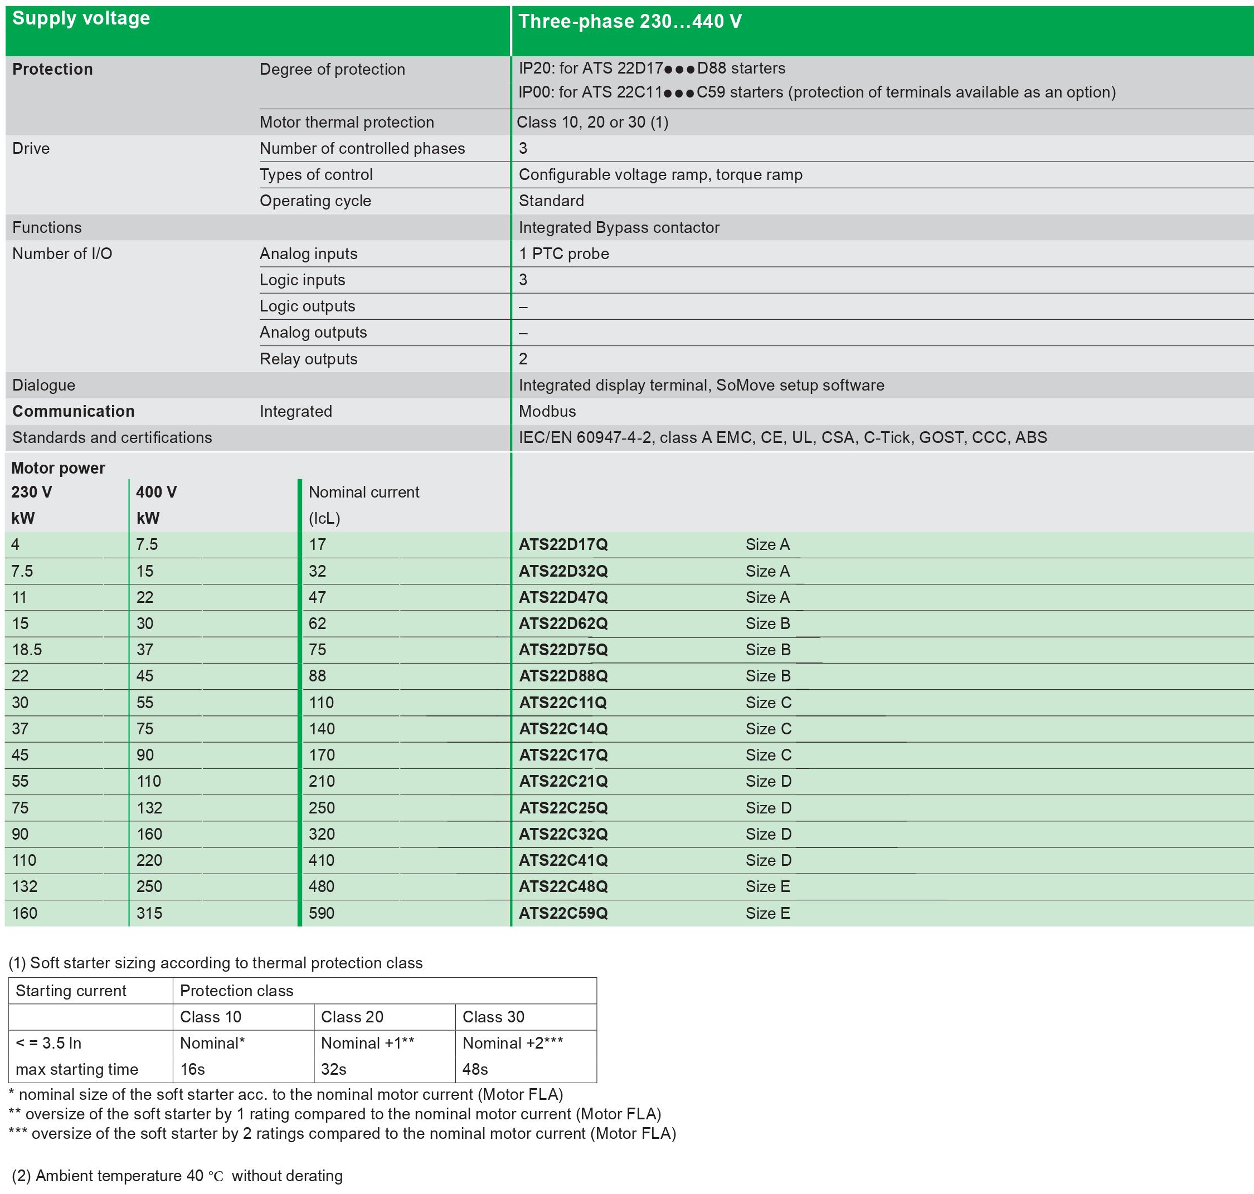Click 'Size C' in ATS22C11Q row
The height and width of the screenshot is (1194, 1254).
point(769,703)
